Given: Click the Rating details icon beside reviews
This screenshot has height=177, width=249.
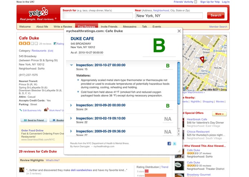Looking at the screenshot, I should (55, 43).
